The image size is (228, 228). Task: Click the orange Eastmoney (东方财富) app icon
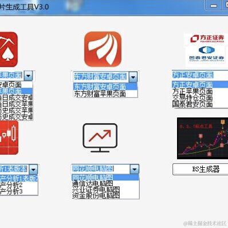pos(103,49)
